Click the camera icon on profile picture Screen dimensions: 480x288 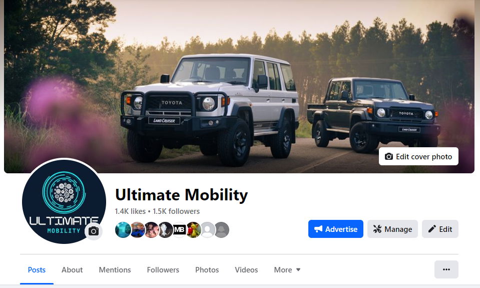tap(94, 231)
